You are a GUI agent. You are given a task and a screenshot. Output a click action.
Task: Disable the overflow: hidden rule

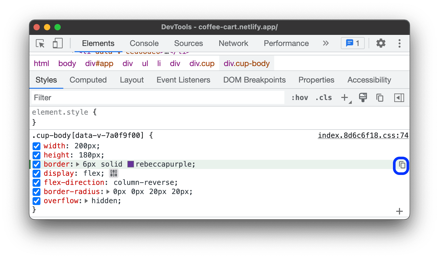[x=36, y=201]
